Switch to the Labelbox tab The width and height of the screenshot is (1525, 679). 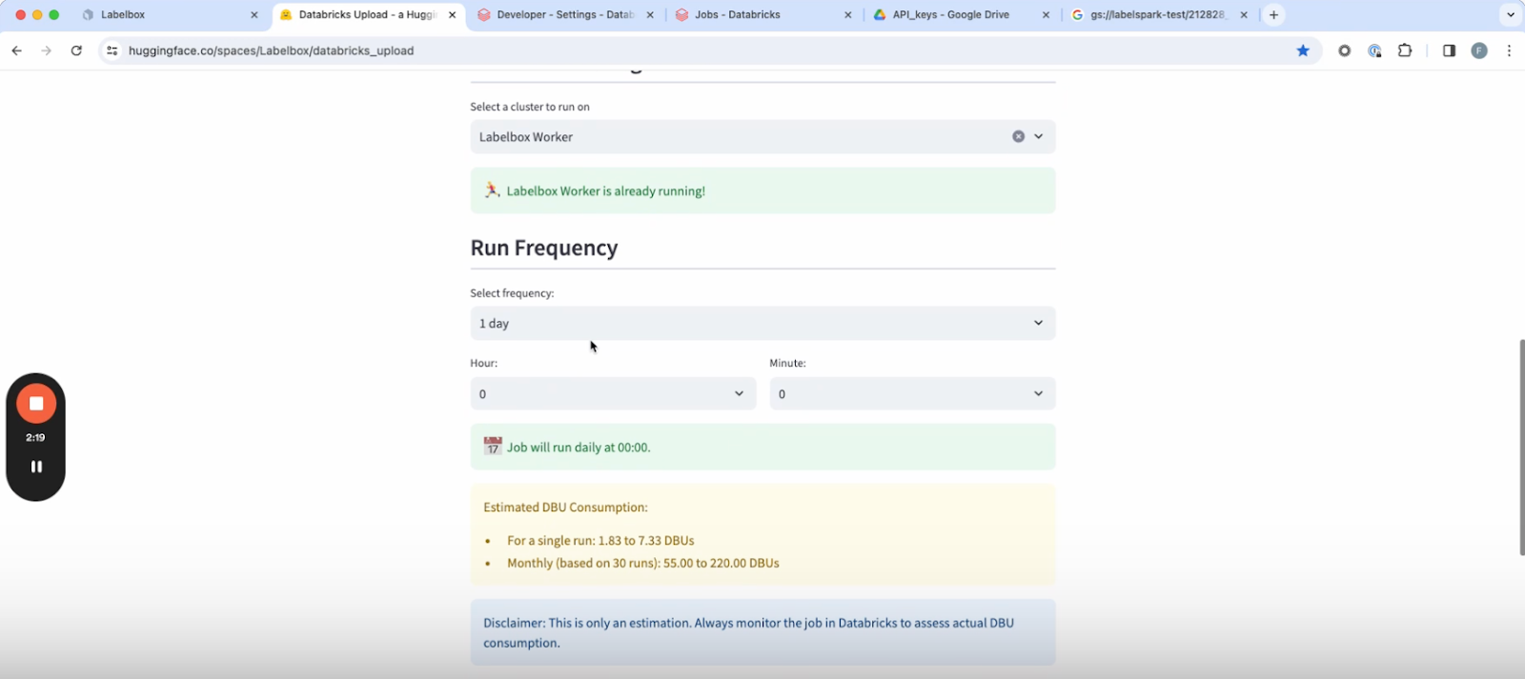(169, 14)
